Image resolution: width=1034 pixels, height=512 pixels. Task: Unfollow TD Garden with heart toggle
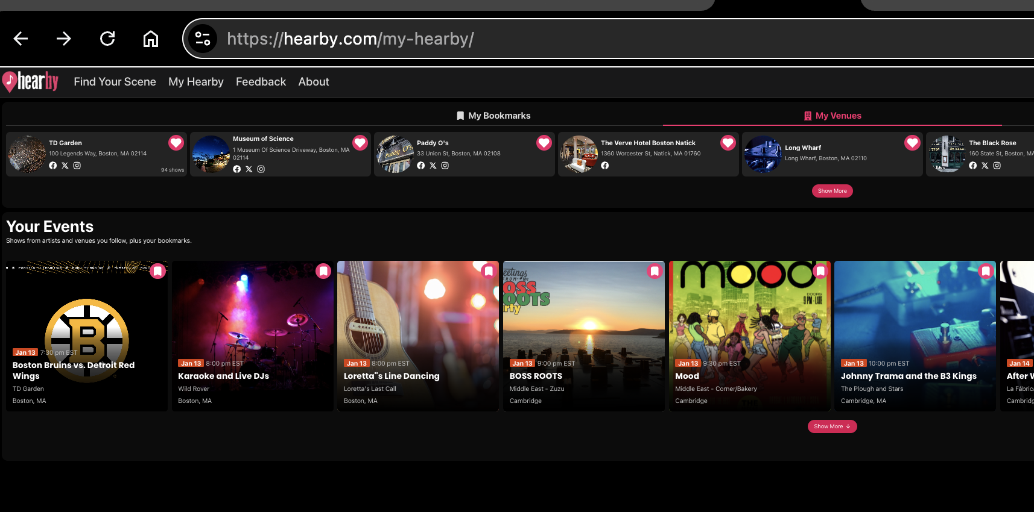(x=176, y=143)
